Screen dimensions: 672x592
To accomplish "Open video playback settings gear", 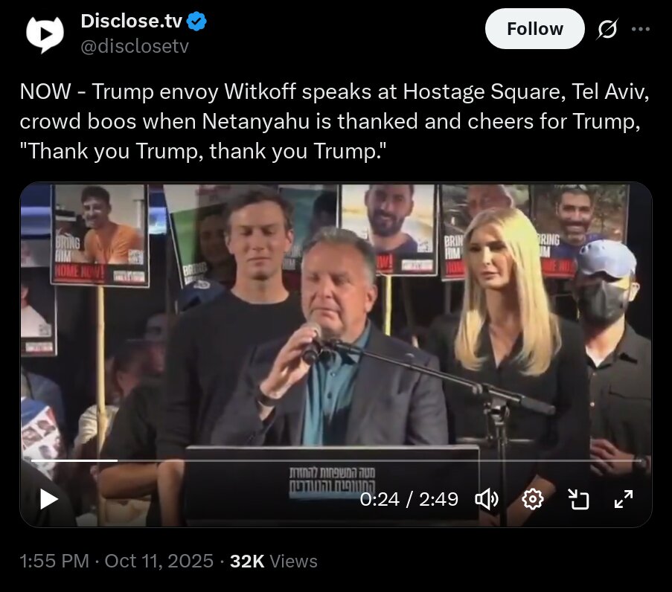I will click(x=533, y=500).
